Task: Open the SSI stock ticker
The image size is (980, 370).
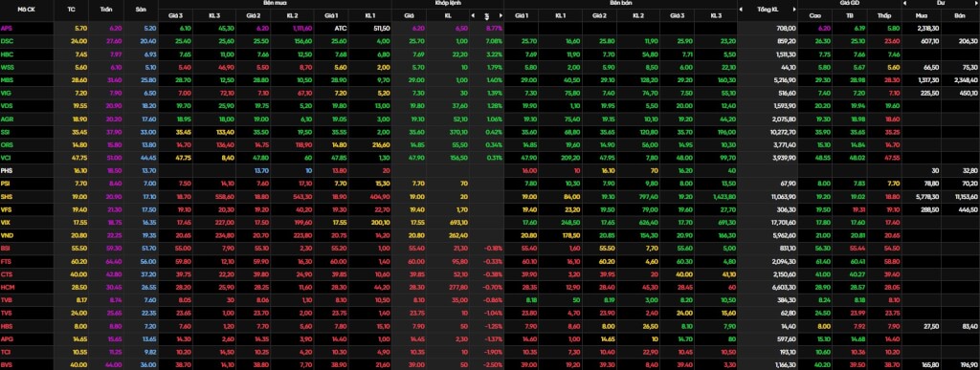Action: [x=7, y=132]
